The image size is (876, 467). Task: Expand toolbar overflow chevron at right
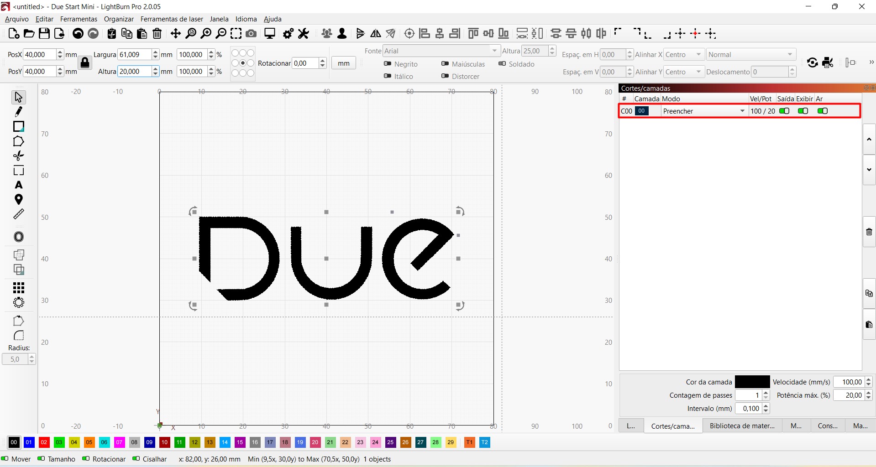(x=871, y=62)
